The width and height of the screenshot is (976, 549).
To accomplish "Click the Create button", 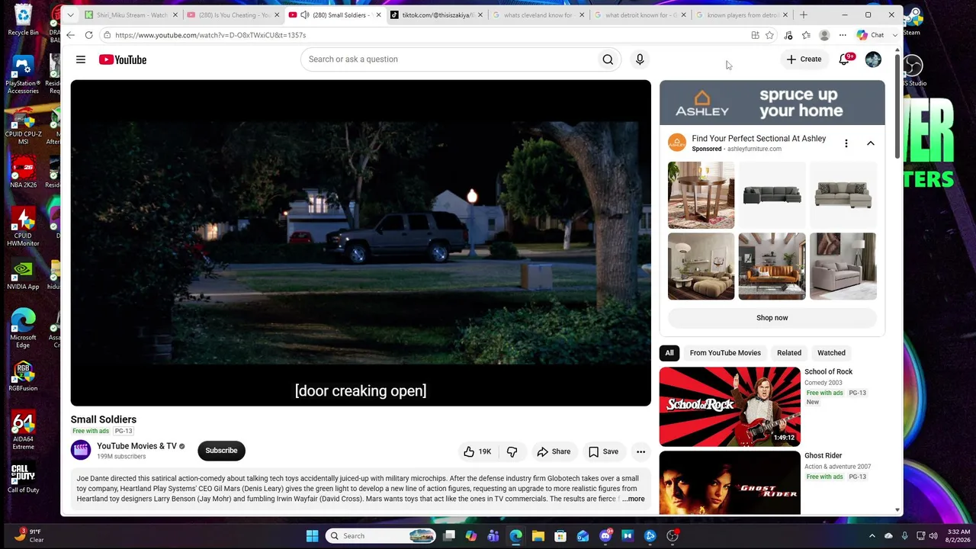I will point(804,59).
